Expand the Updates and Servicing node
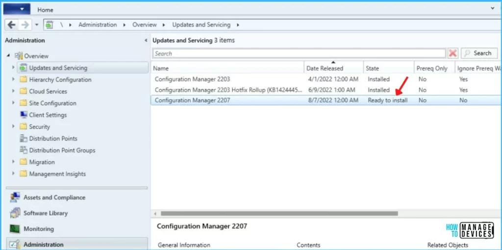This screenshot has height=250, width=502. click(13, 68)
